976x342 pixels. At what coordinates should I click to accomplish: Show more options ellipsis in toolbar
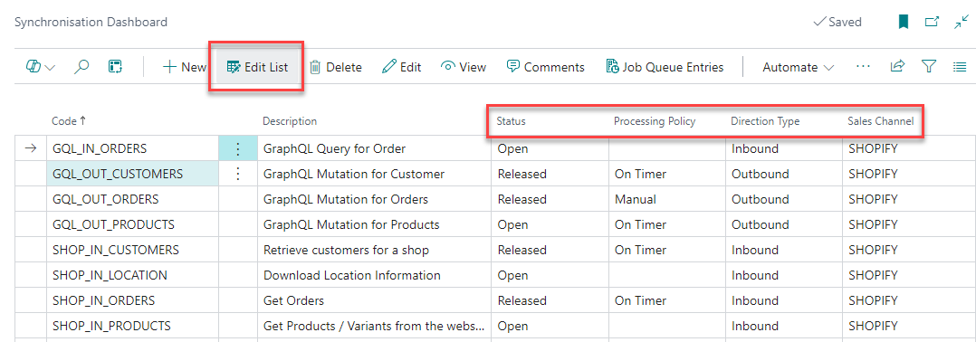(x=863, y=67)
